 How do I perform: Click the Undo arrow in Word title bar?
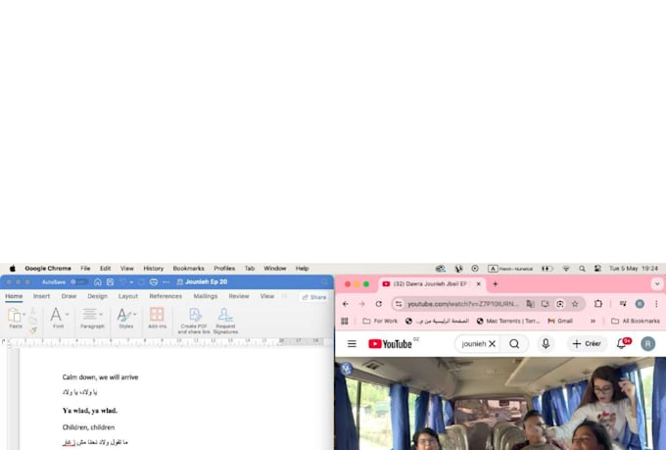[123, 281]
